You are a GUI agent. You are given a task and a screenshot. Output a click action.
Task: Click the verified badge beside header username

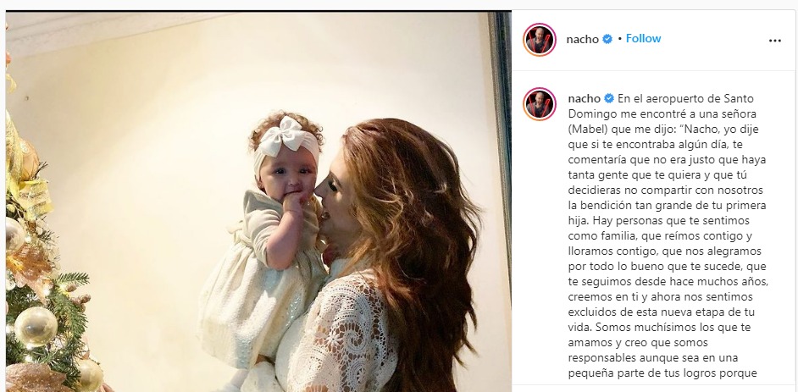607,39
